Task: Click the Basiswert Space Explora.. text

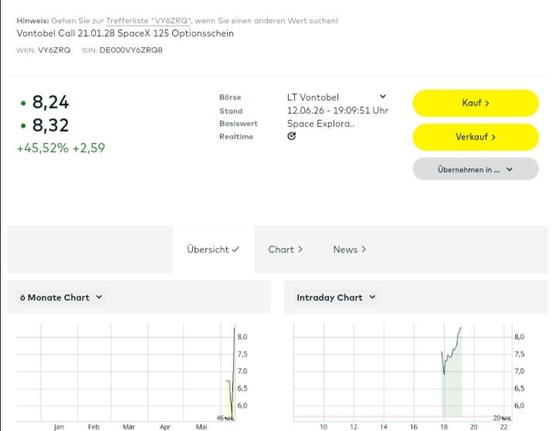Action: pos(320,124)
